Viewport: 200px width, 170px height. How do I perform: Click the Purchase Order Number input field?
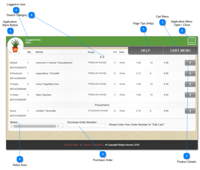point(86,125)
